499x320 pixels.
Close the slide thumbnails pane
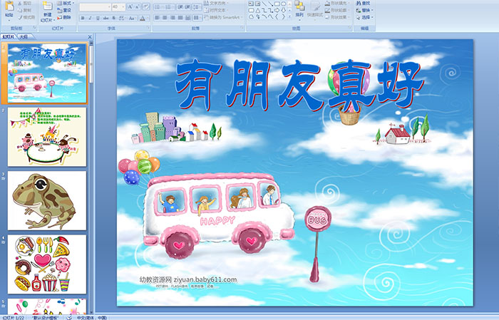click(90, 37)
